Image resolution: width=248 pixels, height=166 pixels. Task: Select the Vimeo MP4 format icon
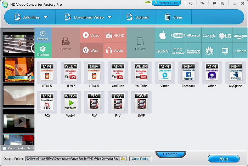[165, 73]
